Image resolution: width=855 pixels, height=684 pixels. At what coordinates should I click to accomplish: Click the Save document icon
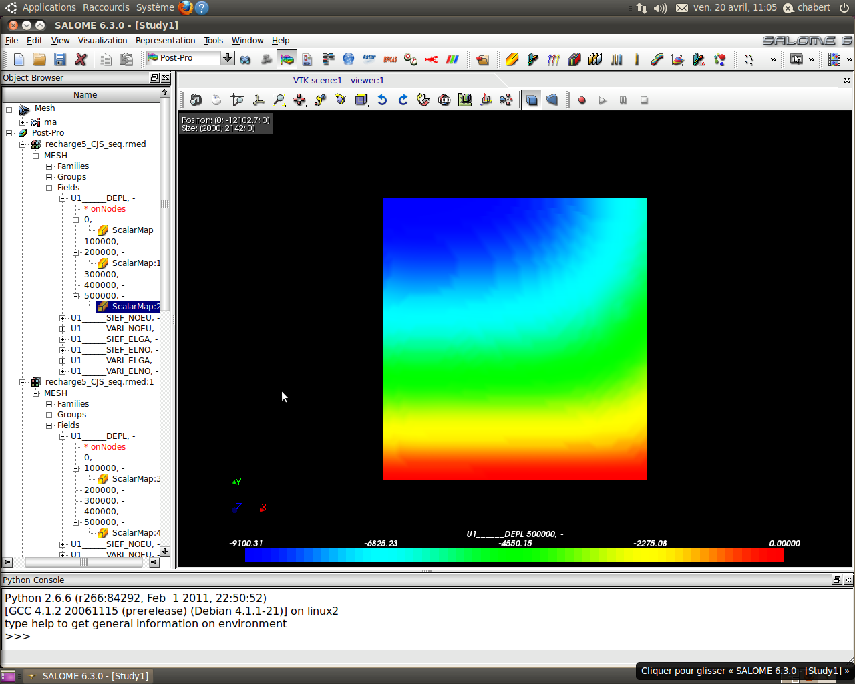click(60, 59)
